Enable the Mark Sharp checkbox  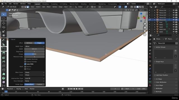click(25, 69)
